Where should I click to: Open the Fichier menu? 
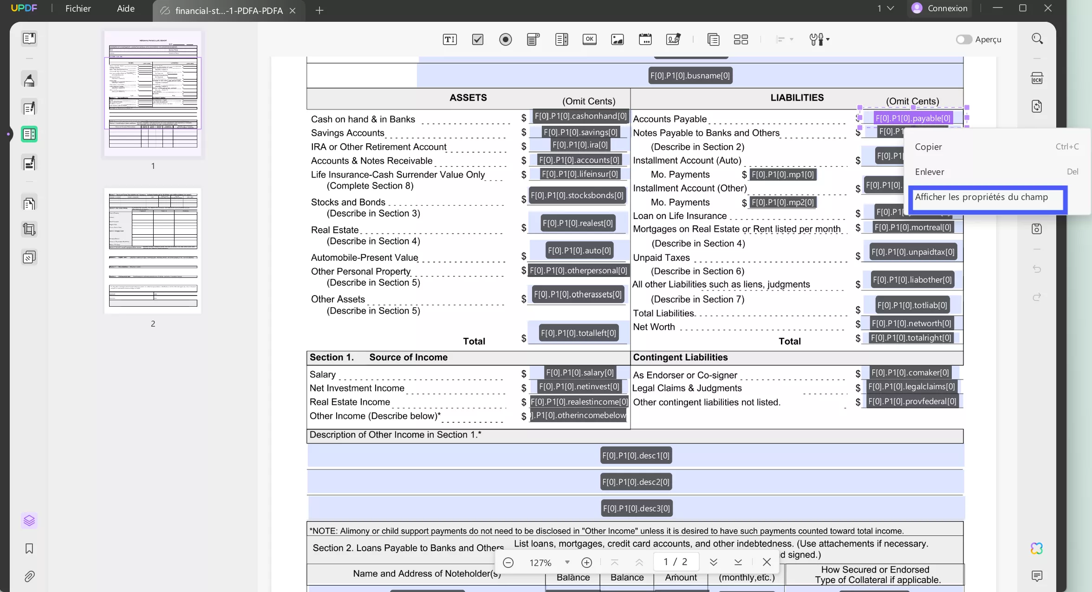coord(78,8)
